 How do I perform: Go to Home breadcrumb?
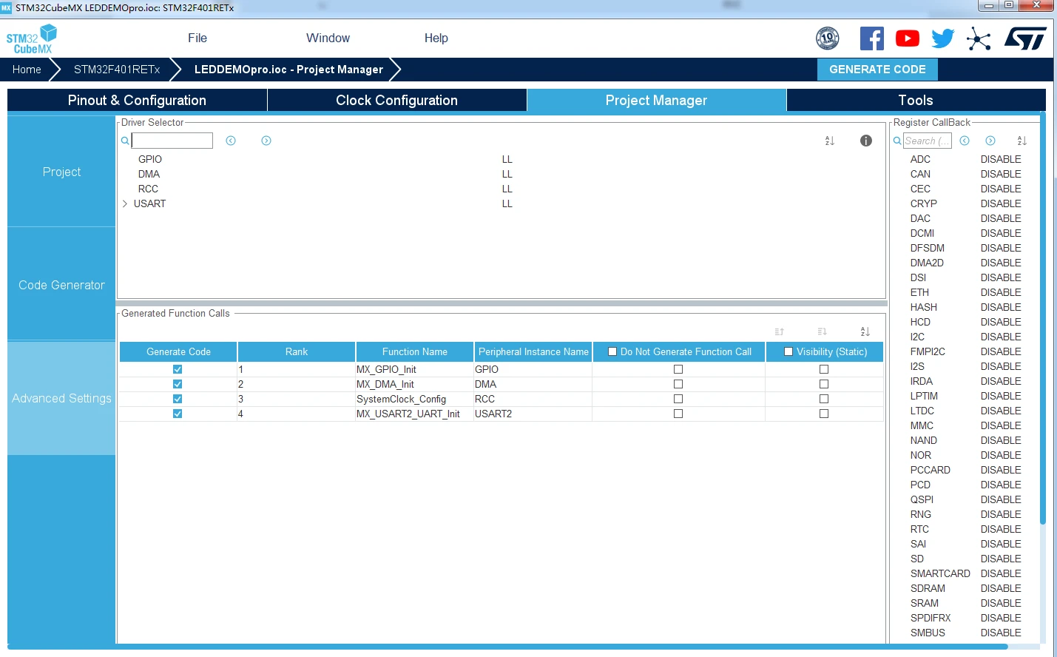tap(27, 70)
